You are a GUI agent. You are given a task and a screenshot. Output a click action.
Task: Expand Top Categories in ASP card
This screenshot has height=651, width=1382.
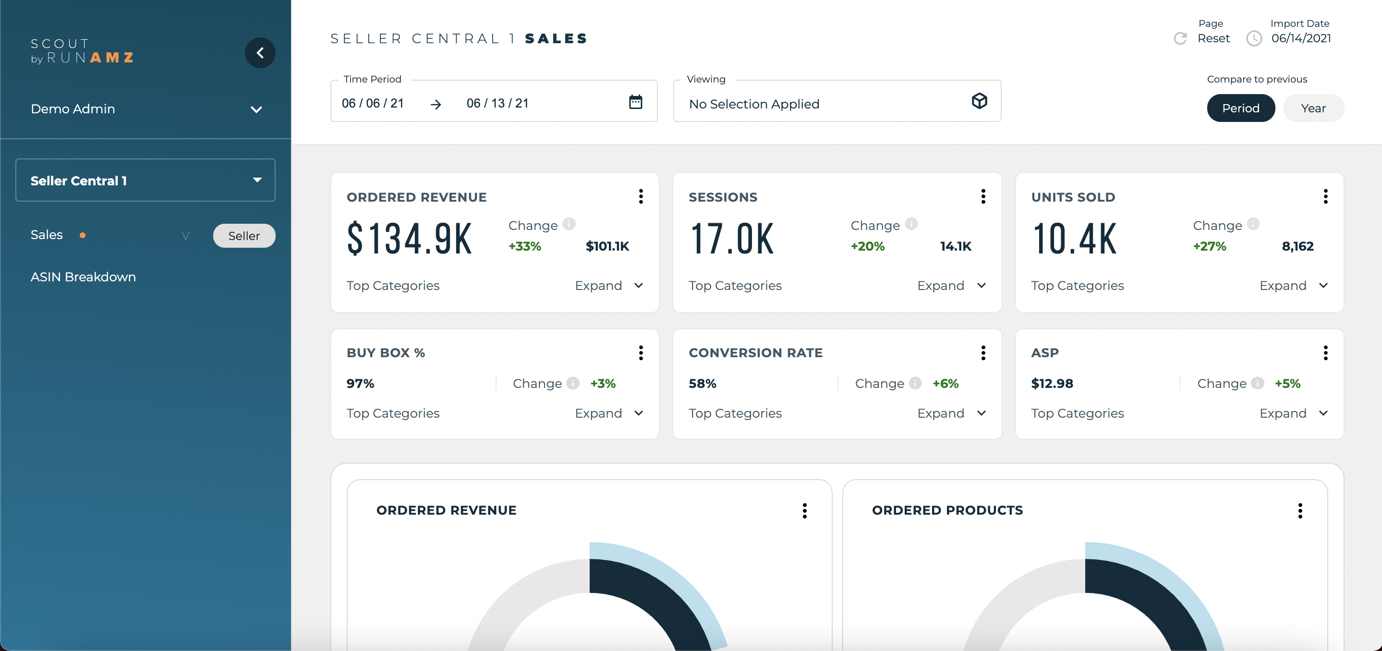(x=1294, y=413)
